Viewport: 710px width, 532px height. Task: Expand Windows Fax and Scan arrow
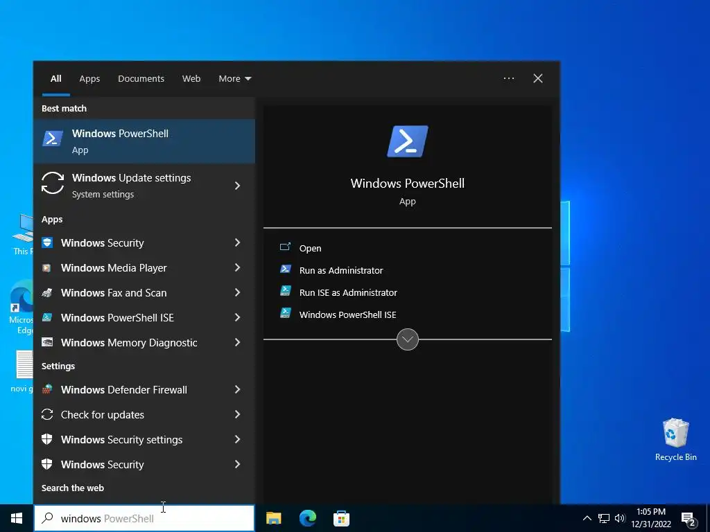click(237, 292)
